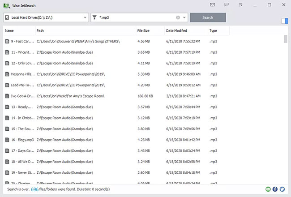Click the file name Hosanna-Hills
Image resolution: width=291 pixels, height=197 pixels.
23,74
